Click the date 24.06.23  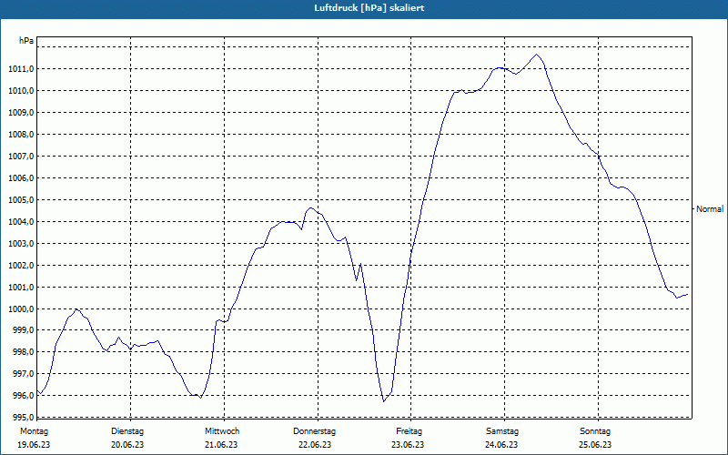(501, 445)
